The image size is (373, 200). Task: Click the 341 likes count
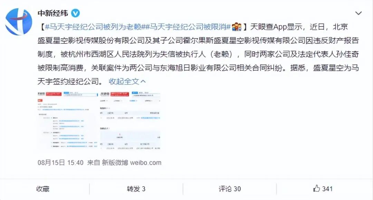pyautogui.click(x=327, y=189)
